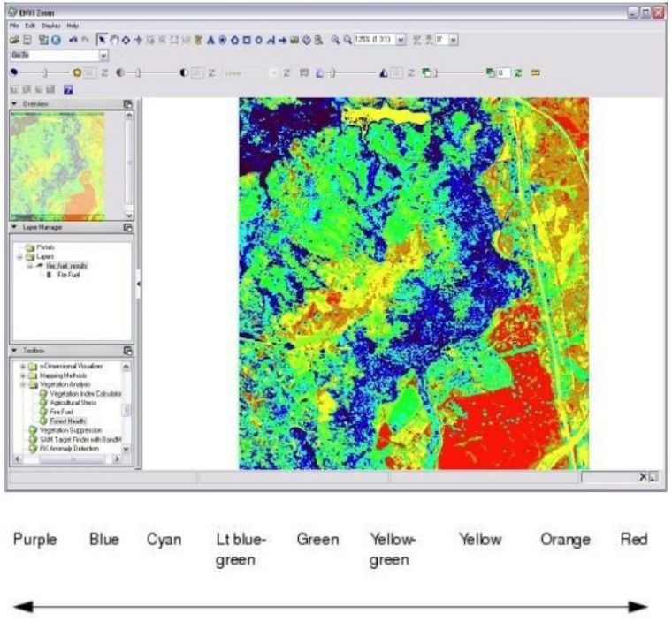This screenshot has width=672, height=629.
Task: Detach the Toolbox panel using its icon
Action: point(128,350)
